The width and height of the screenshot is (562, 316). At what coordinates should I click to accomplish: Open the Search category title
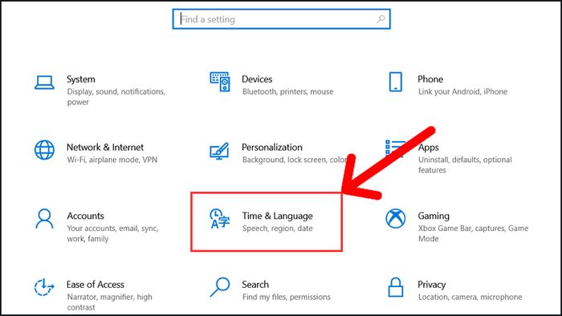click(x=255, y=285)
